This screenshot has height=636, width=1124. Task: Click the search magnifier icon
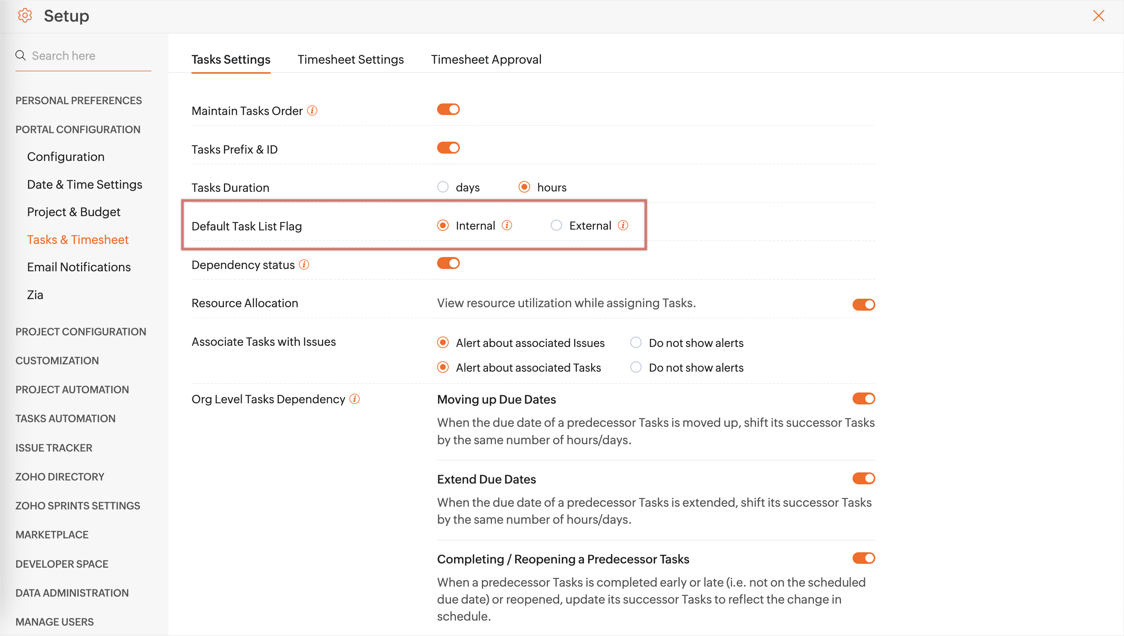pos(20,56)
